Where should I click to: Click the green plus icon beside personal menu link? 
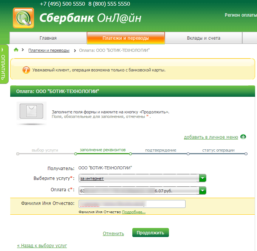[243, 137]
